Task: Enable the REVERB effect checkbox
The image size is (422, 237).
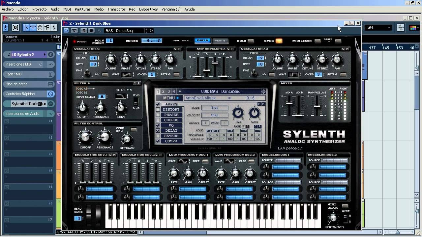Action: pyautogui.click(x=158, y=136)
